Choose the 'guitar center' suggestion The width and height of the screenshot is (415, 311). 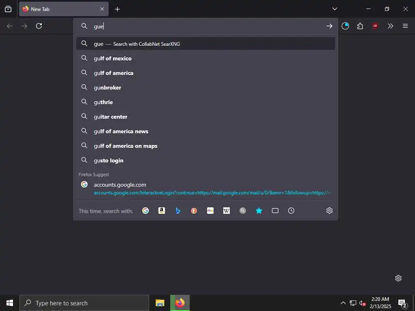click(205, 117)
